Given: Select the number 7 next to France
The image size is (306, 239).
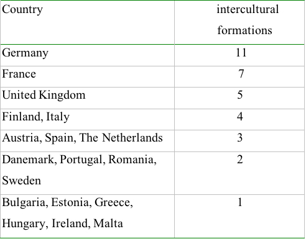Looking at the screenshot, I should coord(241,74).
